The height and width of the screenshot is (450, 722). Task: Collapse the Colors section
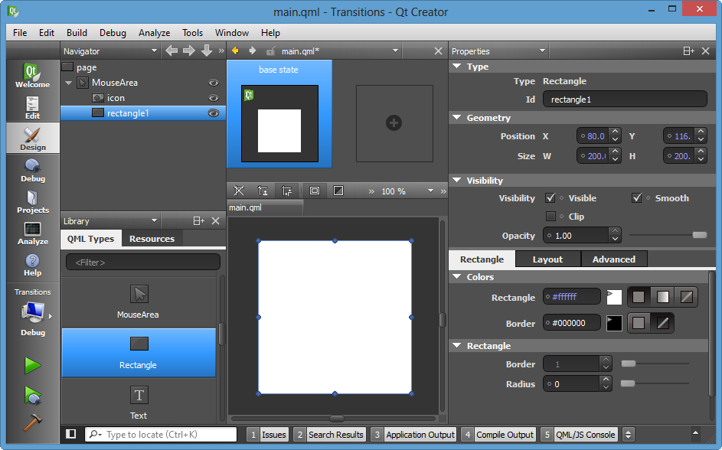[x=457, y=277]
